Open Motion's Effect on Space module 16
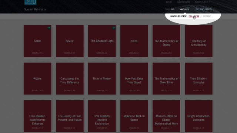The width and height of the screenshot is (237, 133). (x=134, y=116)
